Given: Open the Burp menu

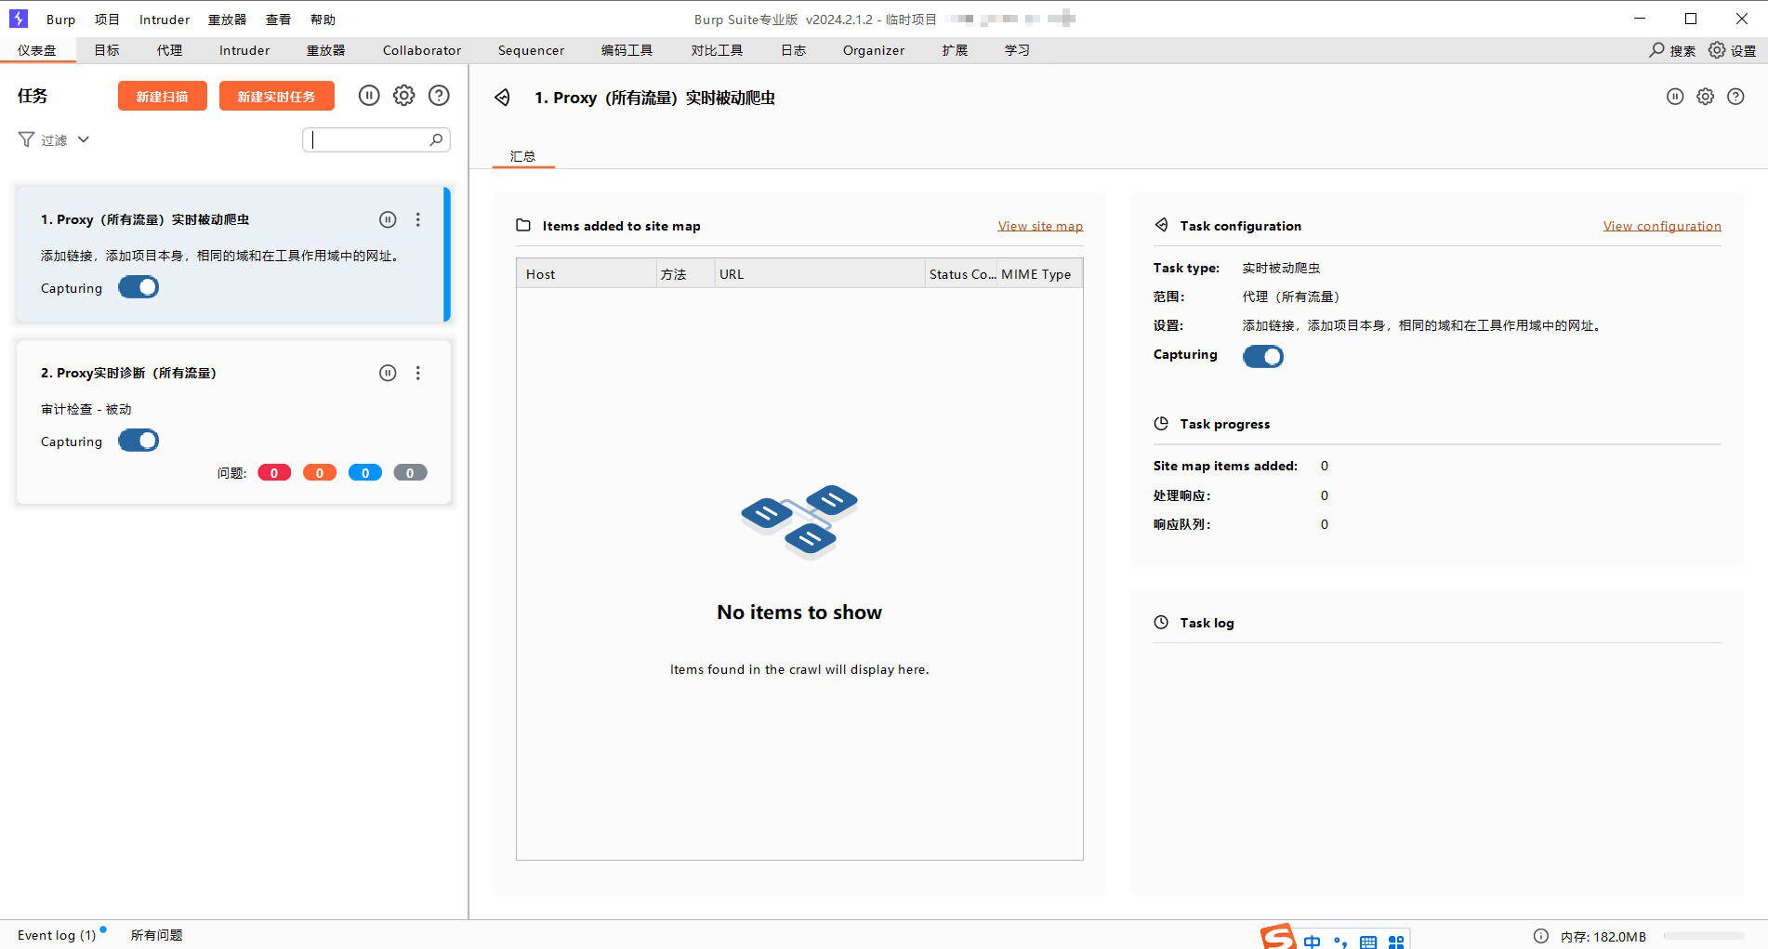Looking at the screenshot, I should [x=61, y=19].
